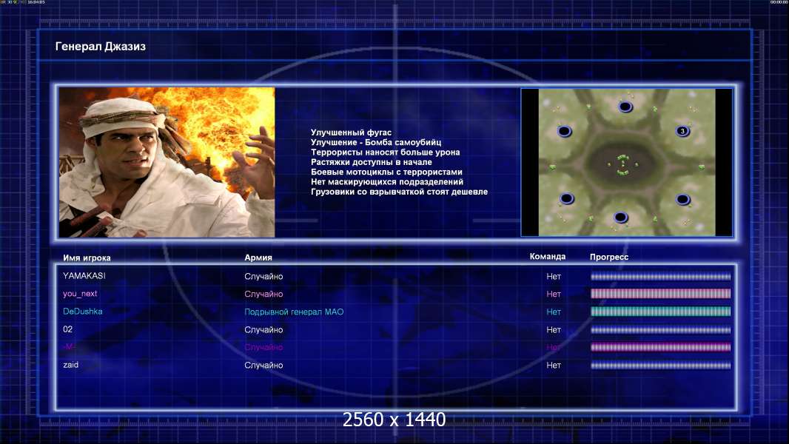Click you_next's pink progress bar
The image size is (789, 444).
pyautogui.click(x=660, y=294)
